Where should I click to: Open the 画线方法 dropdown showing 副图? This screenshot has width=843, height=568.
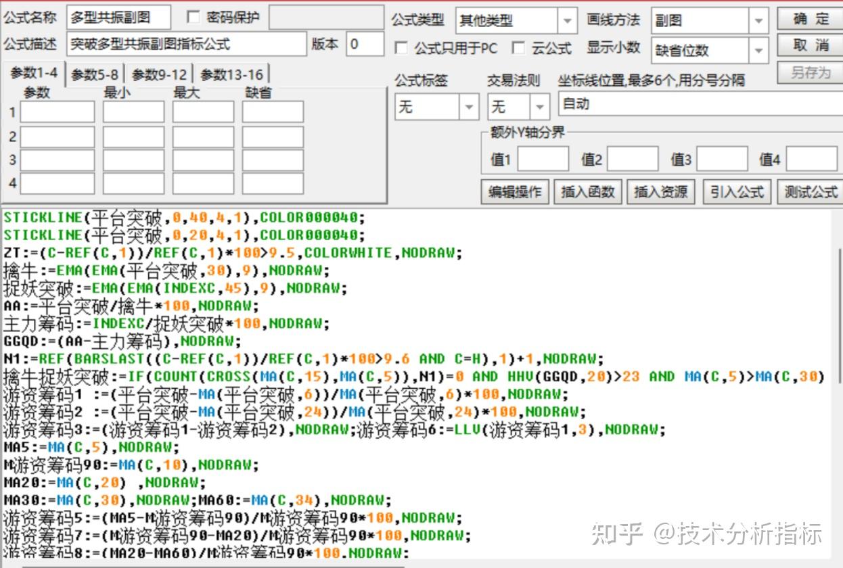coord(759,21)
